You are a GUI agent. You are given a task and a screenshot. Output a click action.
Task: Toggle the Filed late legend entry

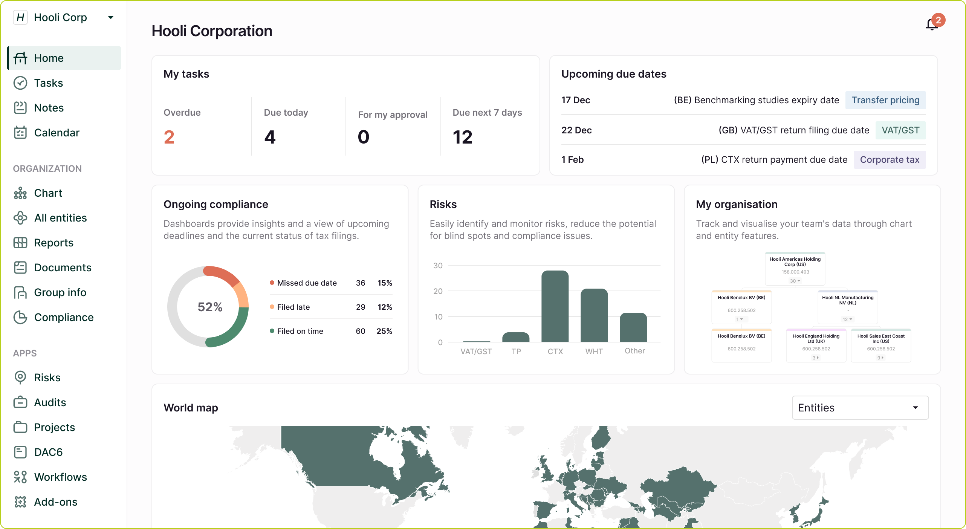point(293,307)
